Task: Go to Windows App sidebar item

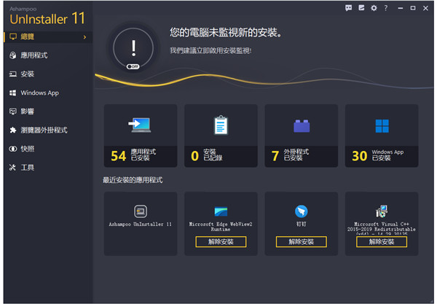Action: 48,93
